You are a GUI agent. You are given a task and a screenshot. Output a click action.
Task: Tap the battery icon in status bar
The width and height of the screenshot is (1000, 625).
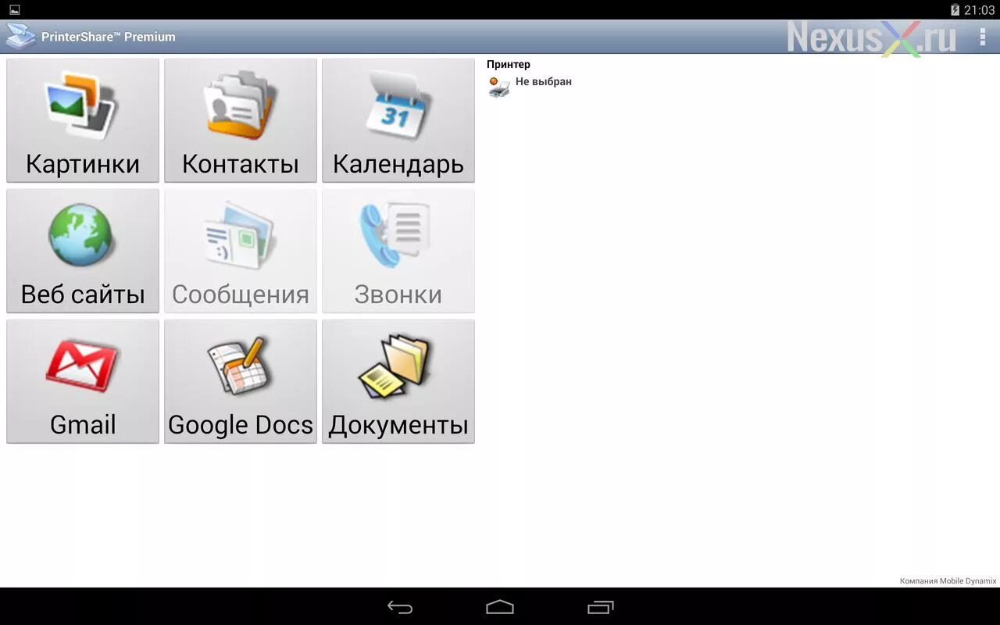(x=955, y=10)
